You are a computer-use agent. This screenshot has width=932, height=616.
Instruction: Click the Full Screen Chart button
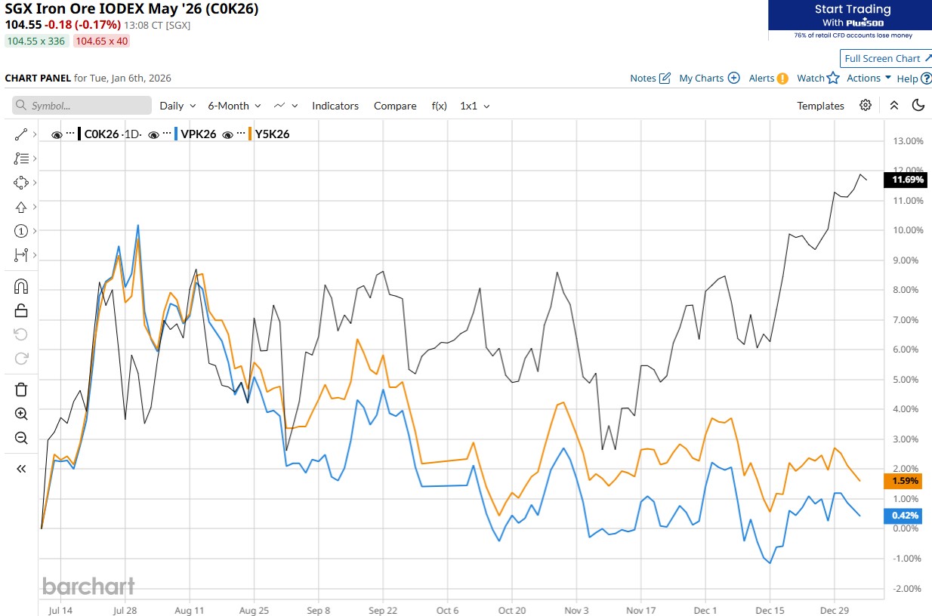pyautogui.click(x=885, y=58)
